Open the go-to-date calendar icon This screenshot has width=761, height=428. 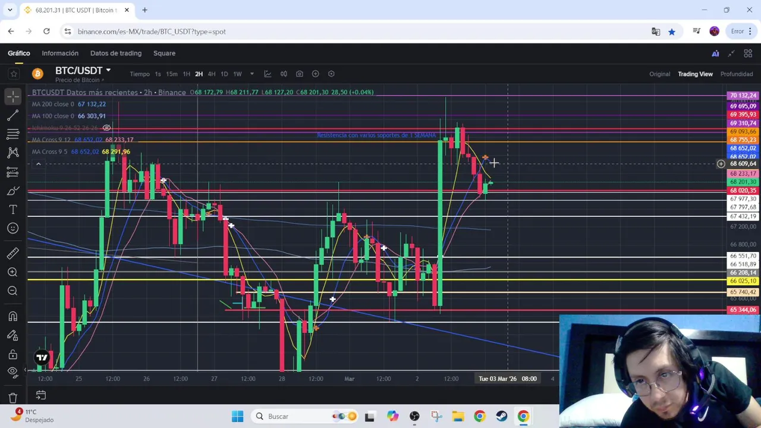coord(41,395)
